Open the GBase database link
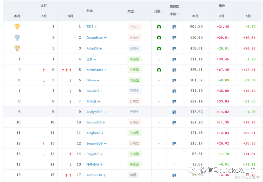This screenshot has width=263, height=182. 91,80
